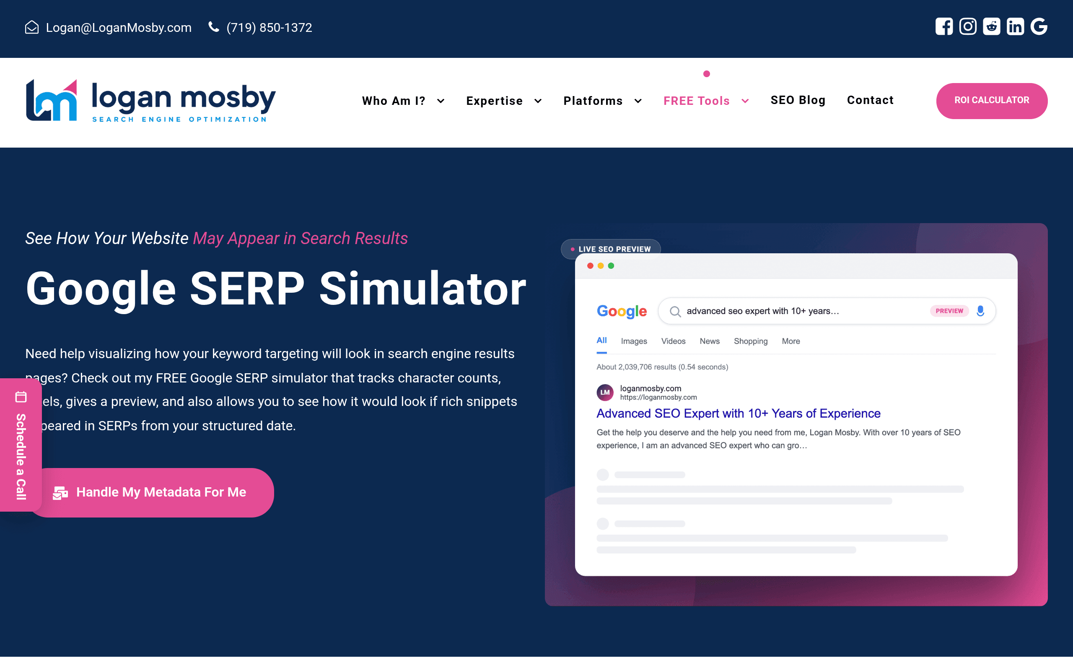Open the Facebook social icon
The width and height of the screenshot is (1073, 671).
click(944, 26)
